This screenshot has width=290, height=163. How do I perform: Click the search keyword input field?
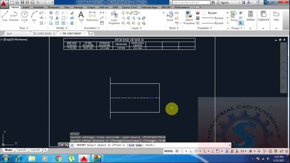pyautogui.click(x=191, y=3)
